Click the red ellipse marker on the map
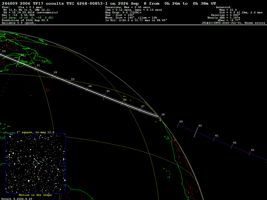 (47, 90)
